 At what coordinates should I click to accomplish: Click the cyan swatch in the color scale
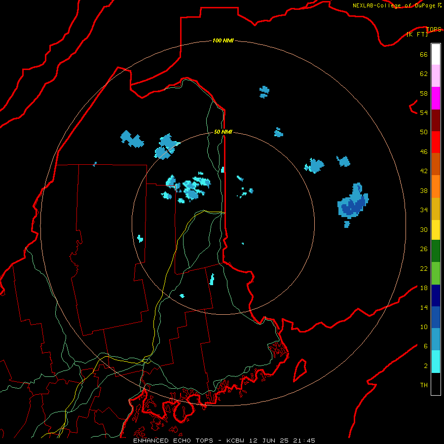tap(436, 362)
